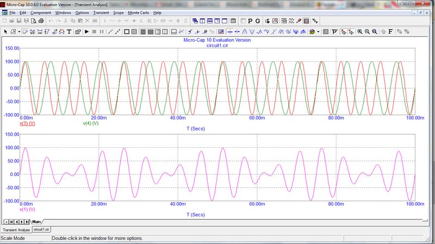Open the Monte Carlo menu
The image size is (435, 244).
[x=139, y=12]
